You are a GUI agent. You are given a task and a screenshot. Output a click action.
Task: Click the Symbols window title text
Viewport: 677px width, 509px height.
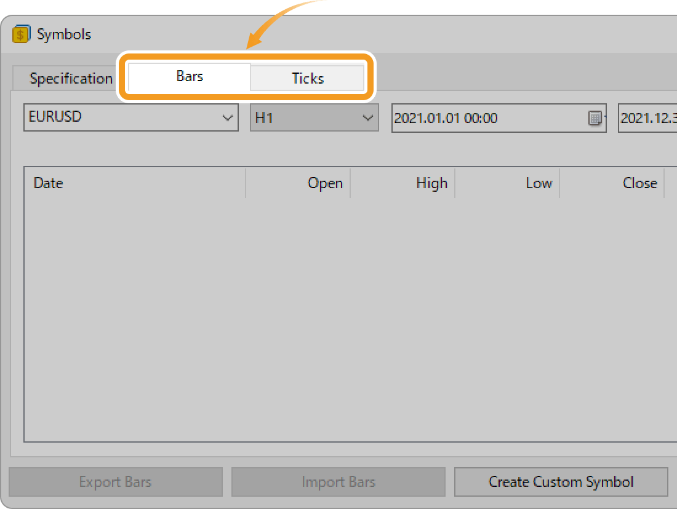(x=64, y=34)
